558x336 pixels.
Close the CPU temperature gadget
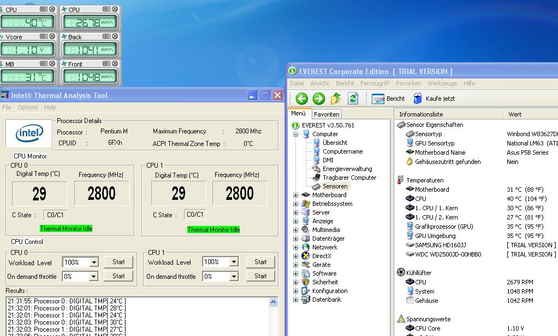(x=52, y=9)
